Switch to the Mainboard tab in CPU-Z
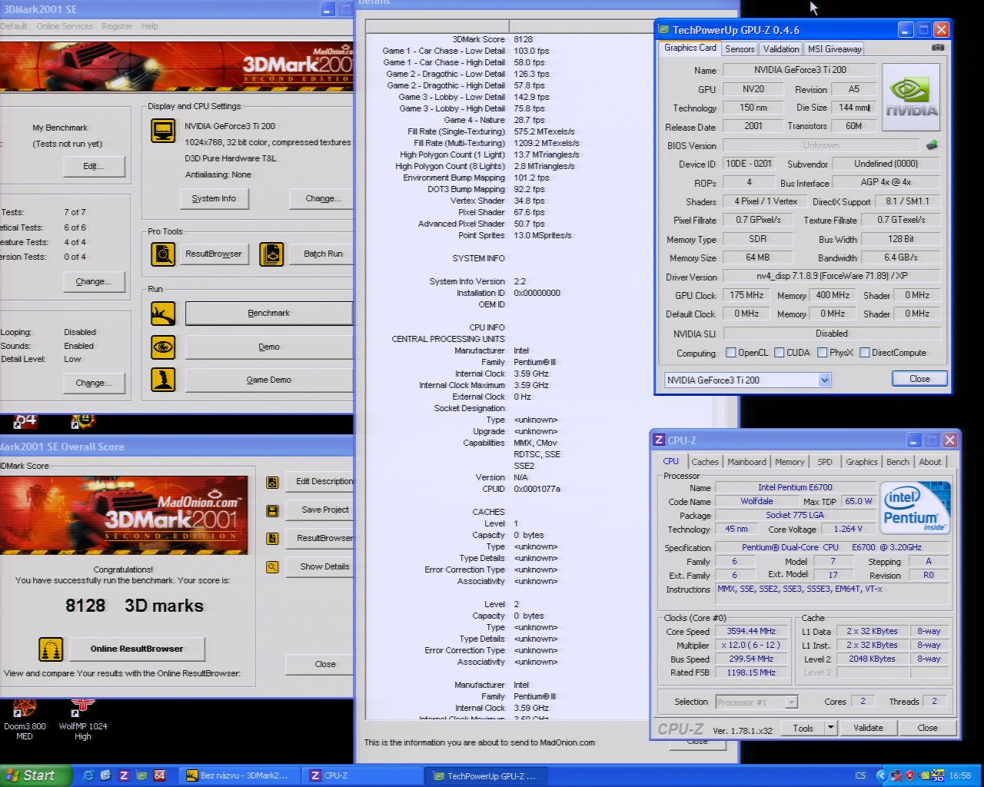Image resolution: width=984 pixels, height=787 pixels. [x=746, y=462]
